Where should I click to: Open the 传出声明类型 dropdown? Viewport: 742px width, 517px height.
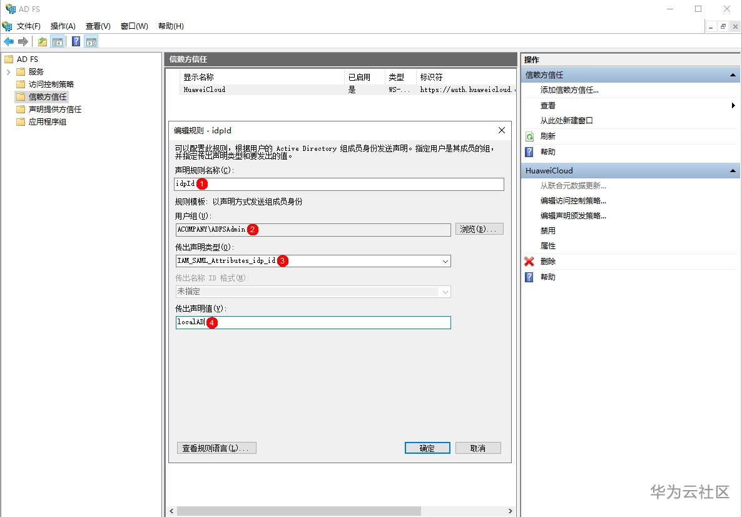[x=445, y=262]
